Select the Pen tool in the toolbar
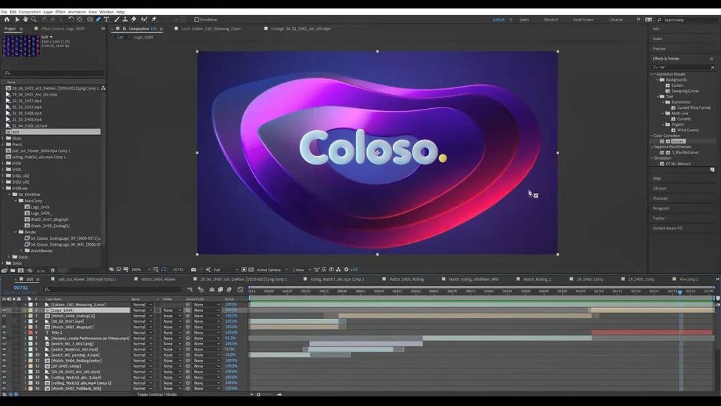 [x=98, y=19]
